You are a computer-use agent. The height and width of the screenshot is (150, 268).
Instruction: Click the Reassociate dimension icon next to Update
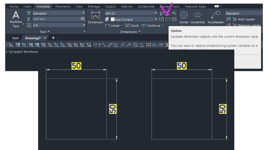coord(174,19)
